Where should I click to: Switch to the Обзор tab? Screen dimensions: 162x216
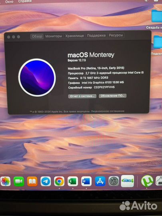[x=37, y=36]
